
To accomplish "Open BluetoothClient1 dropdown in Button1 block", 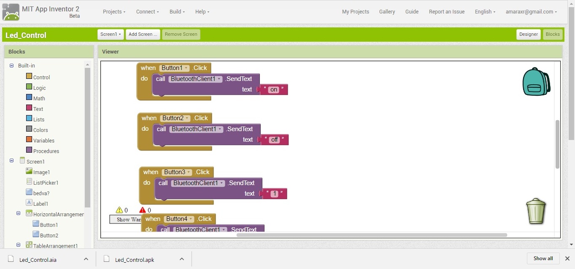I will 196,79.
